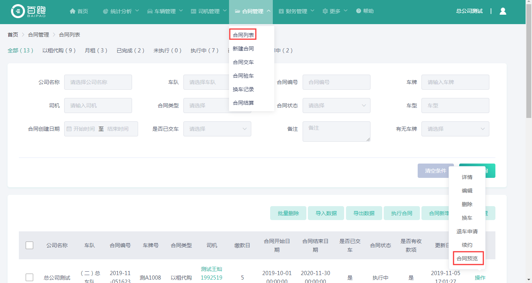
Task: Open the user profile avatar icon
Action: (503, 11)
